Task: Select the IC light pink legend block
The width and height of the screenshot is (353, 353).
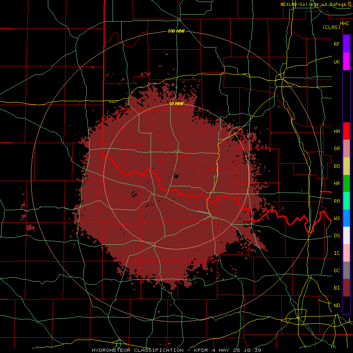Action: click(346, 253)
